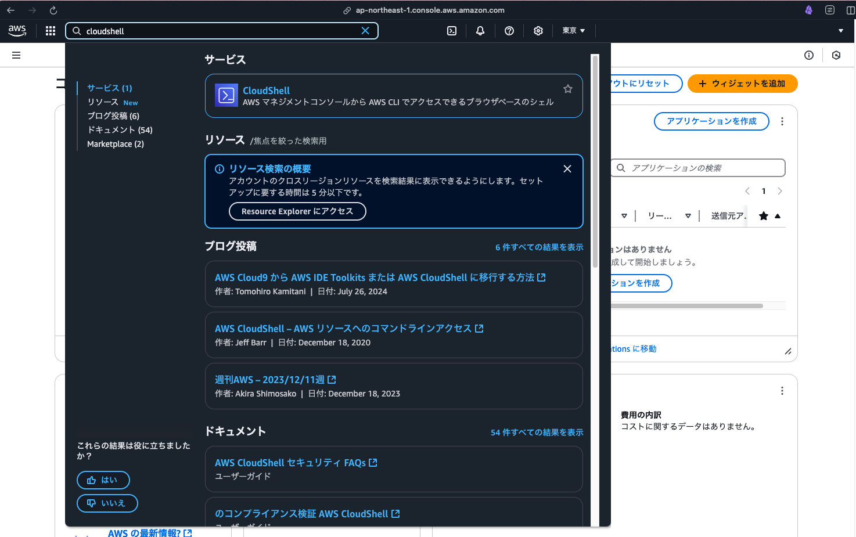Expand the 東京 region dropdown

(x=574, y=31)
